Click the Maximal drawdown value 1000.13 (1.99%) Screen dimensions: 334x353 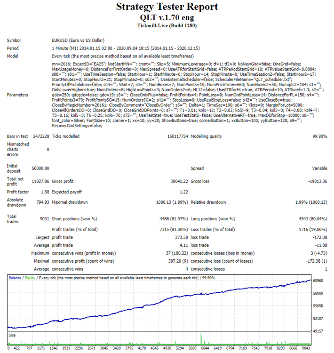click(172, 202)
